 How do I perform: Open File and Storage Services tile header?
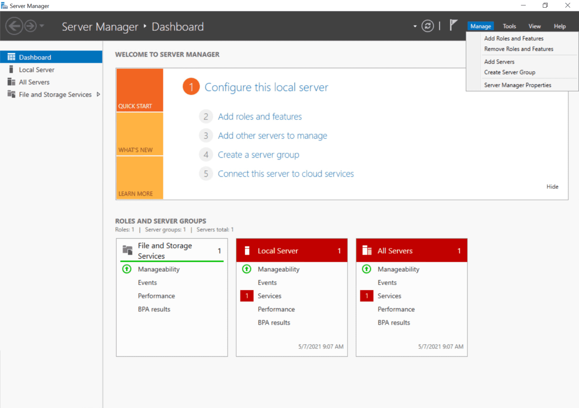172,251
